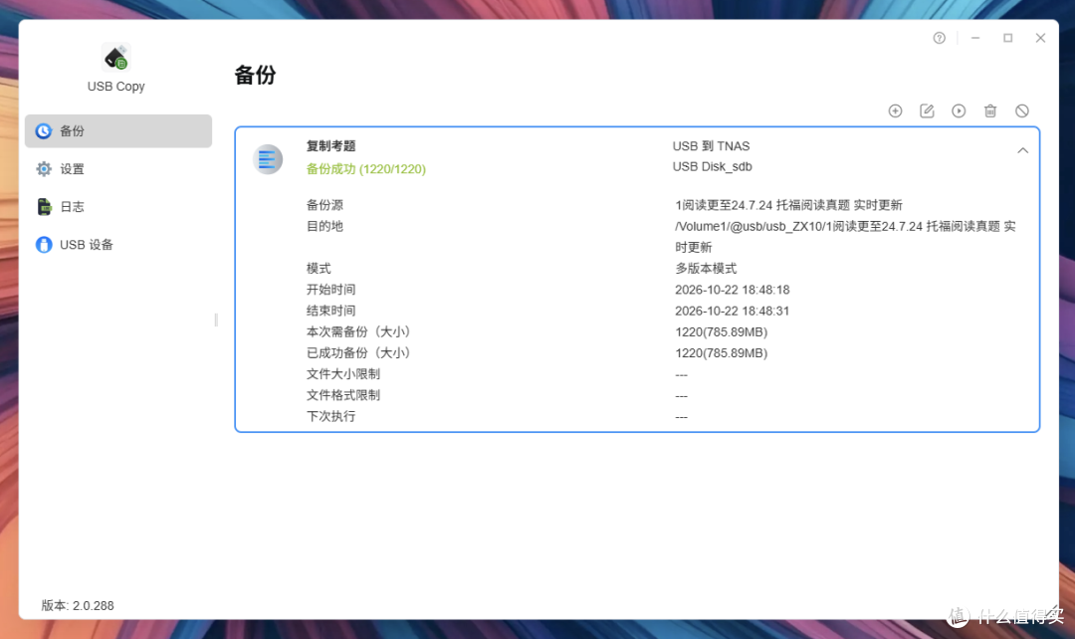Viewport: 1075px width, 639px height.
Task: Close the USB Copy window
Action: coord(1040,39)
